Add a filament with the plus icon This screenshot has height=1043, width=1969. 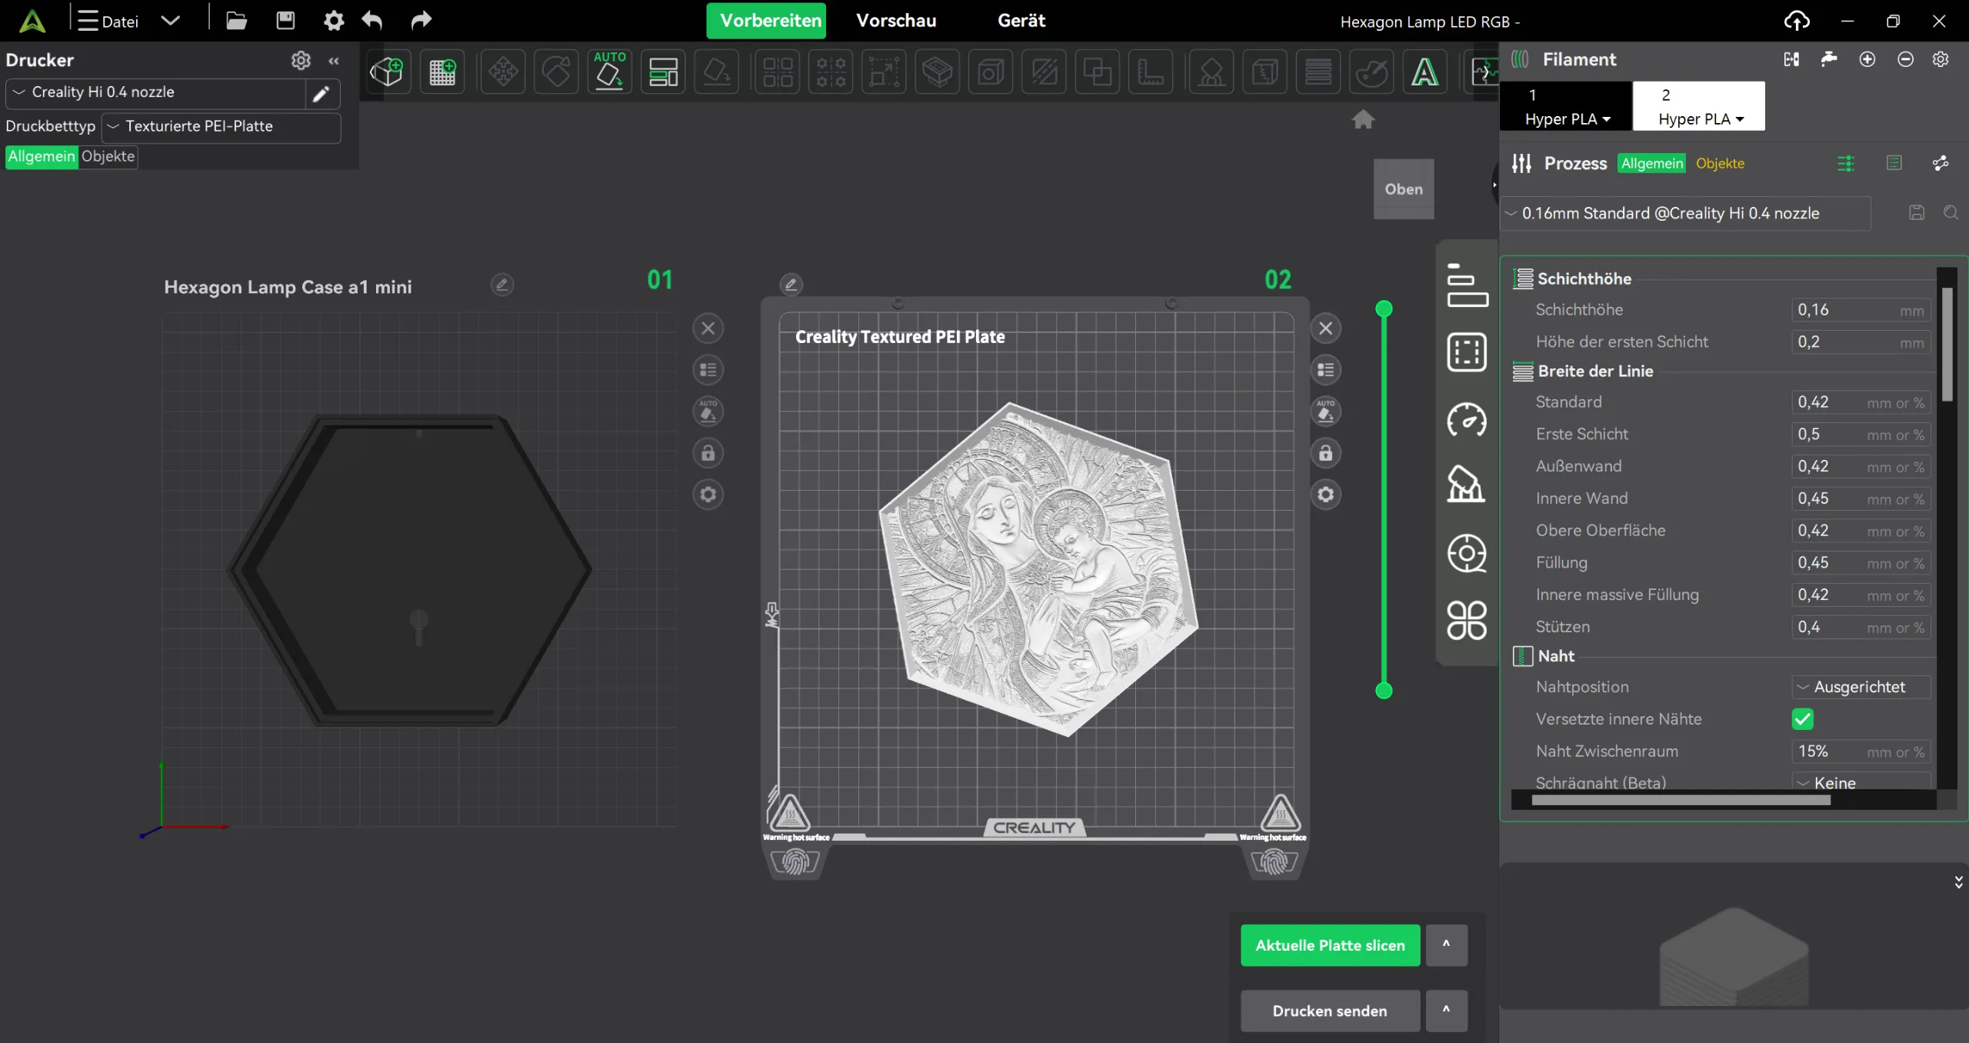pos(1867,59)
